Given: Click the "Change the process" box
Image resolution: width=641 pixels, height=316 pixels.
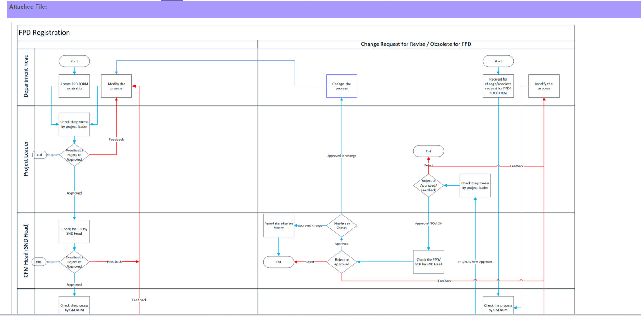Looking at the screenshot, I should click(342, 86).
